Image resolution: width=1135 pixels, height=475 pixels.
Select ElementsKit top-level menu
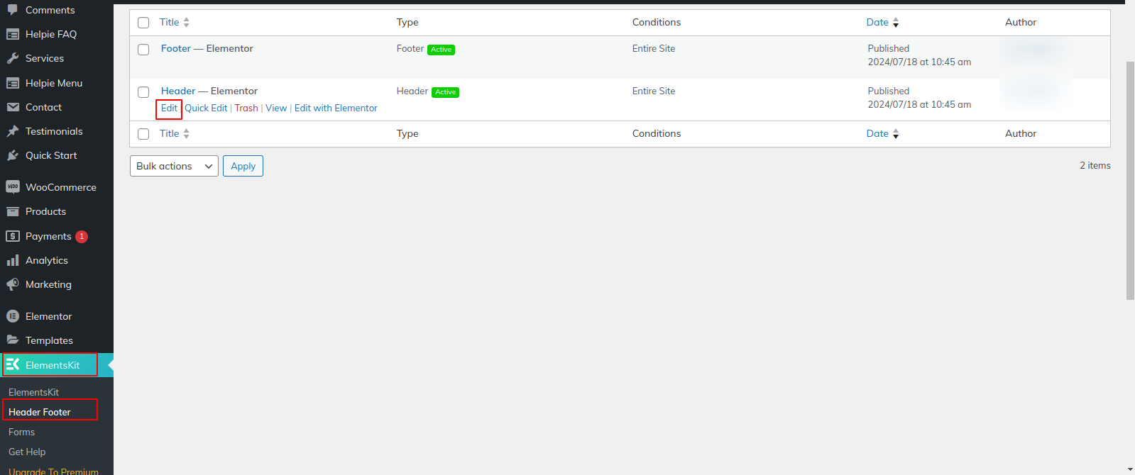[57, 365]
